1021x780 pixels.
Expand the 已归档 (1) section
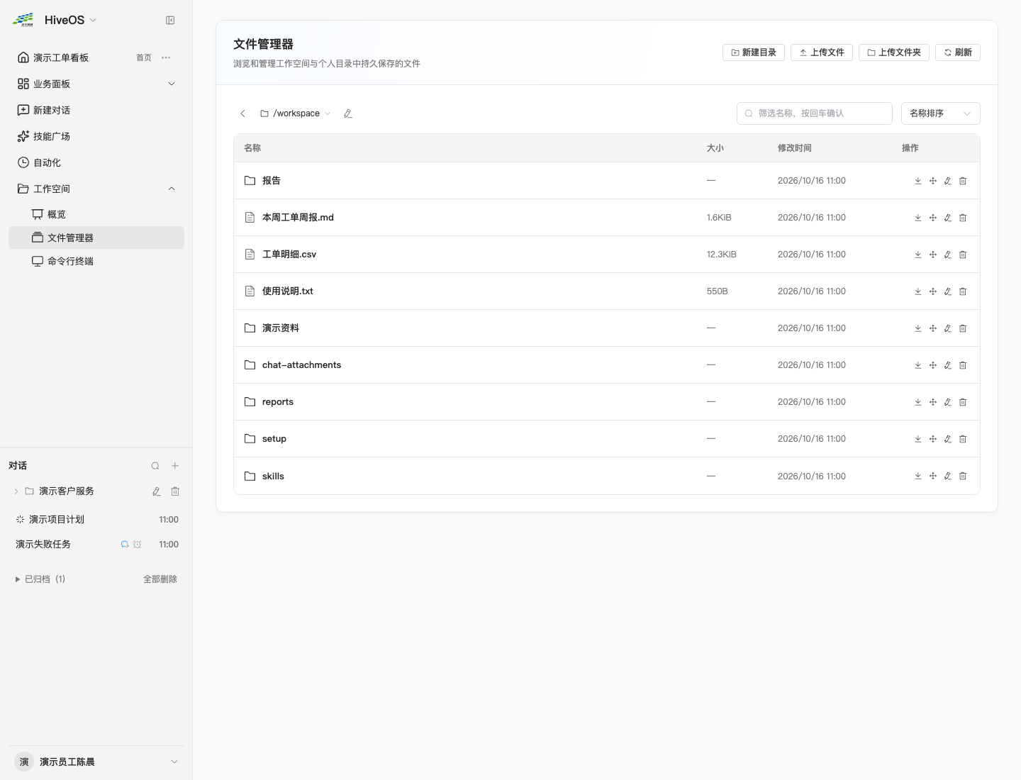point(40,579)
